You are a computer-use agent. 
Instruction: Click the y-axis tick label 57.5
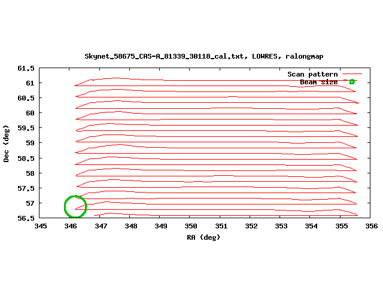click(x=26, y=188)
